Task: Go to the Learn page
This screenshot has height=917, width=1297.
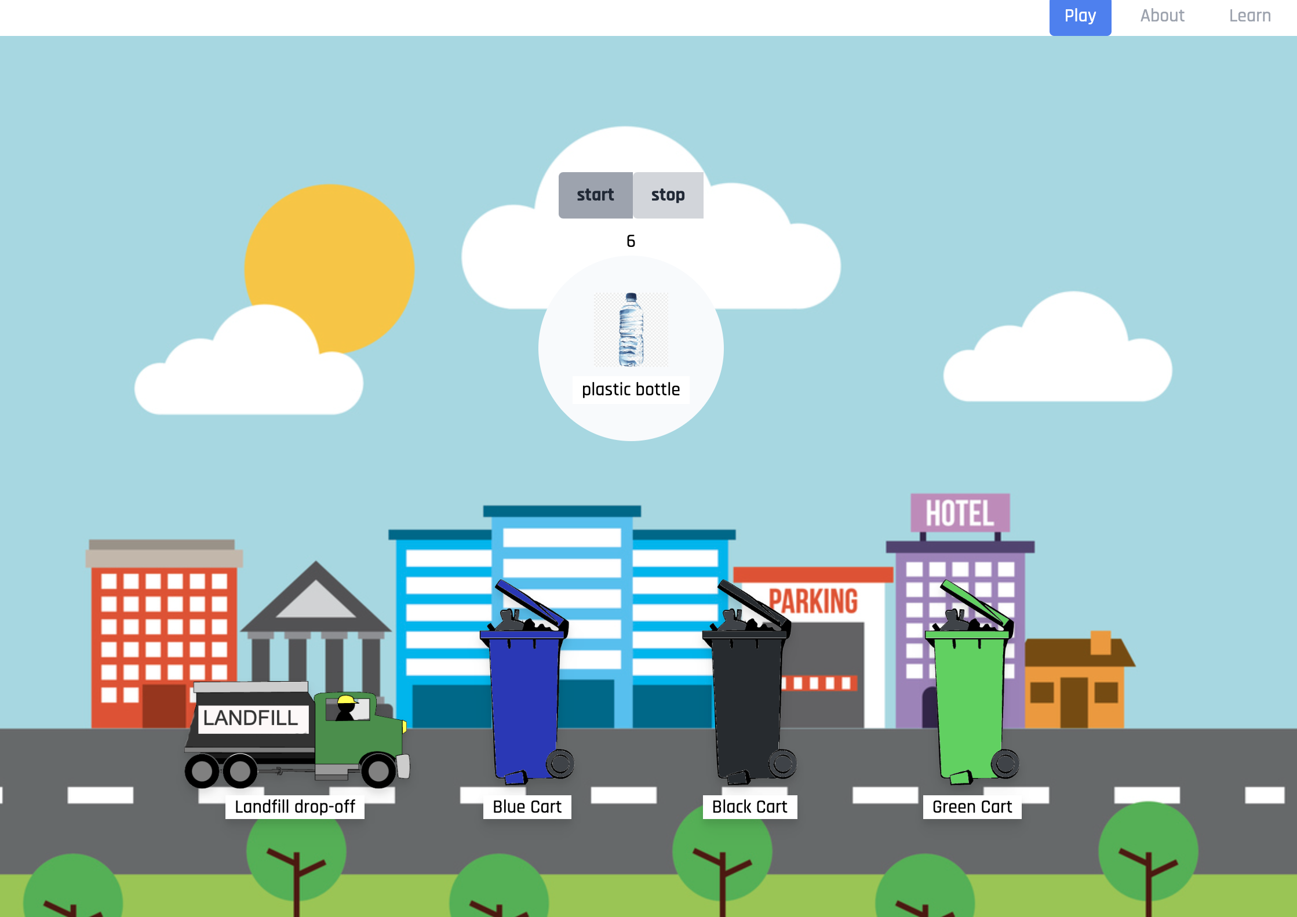Action: (x=1249, y=16)
